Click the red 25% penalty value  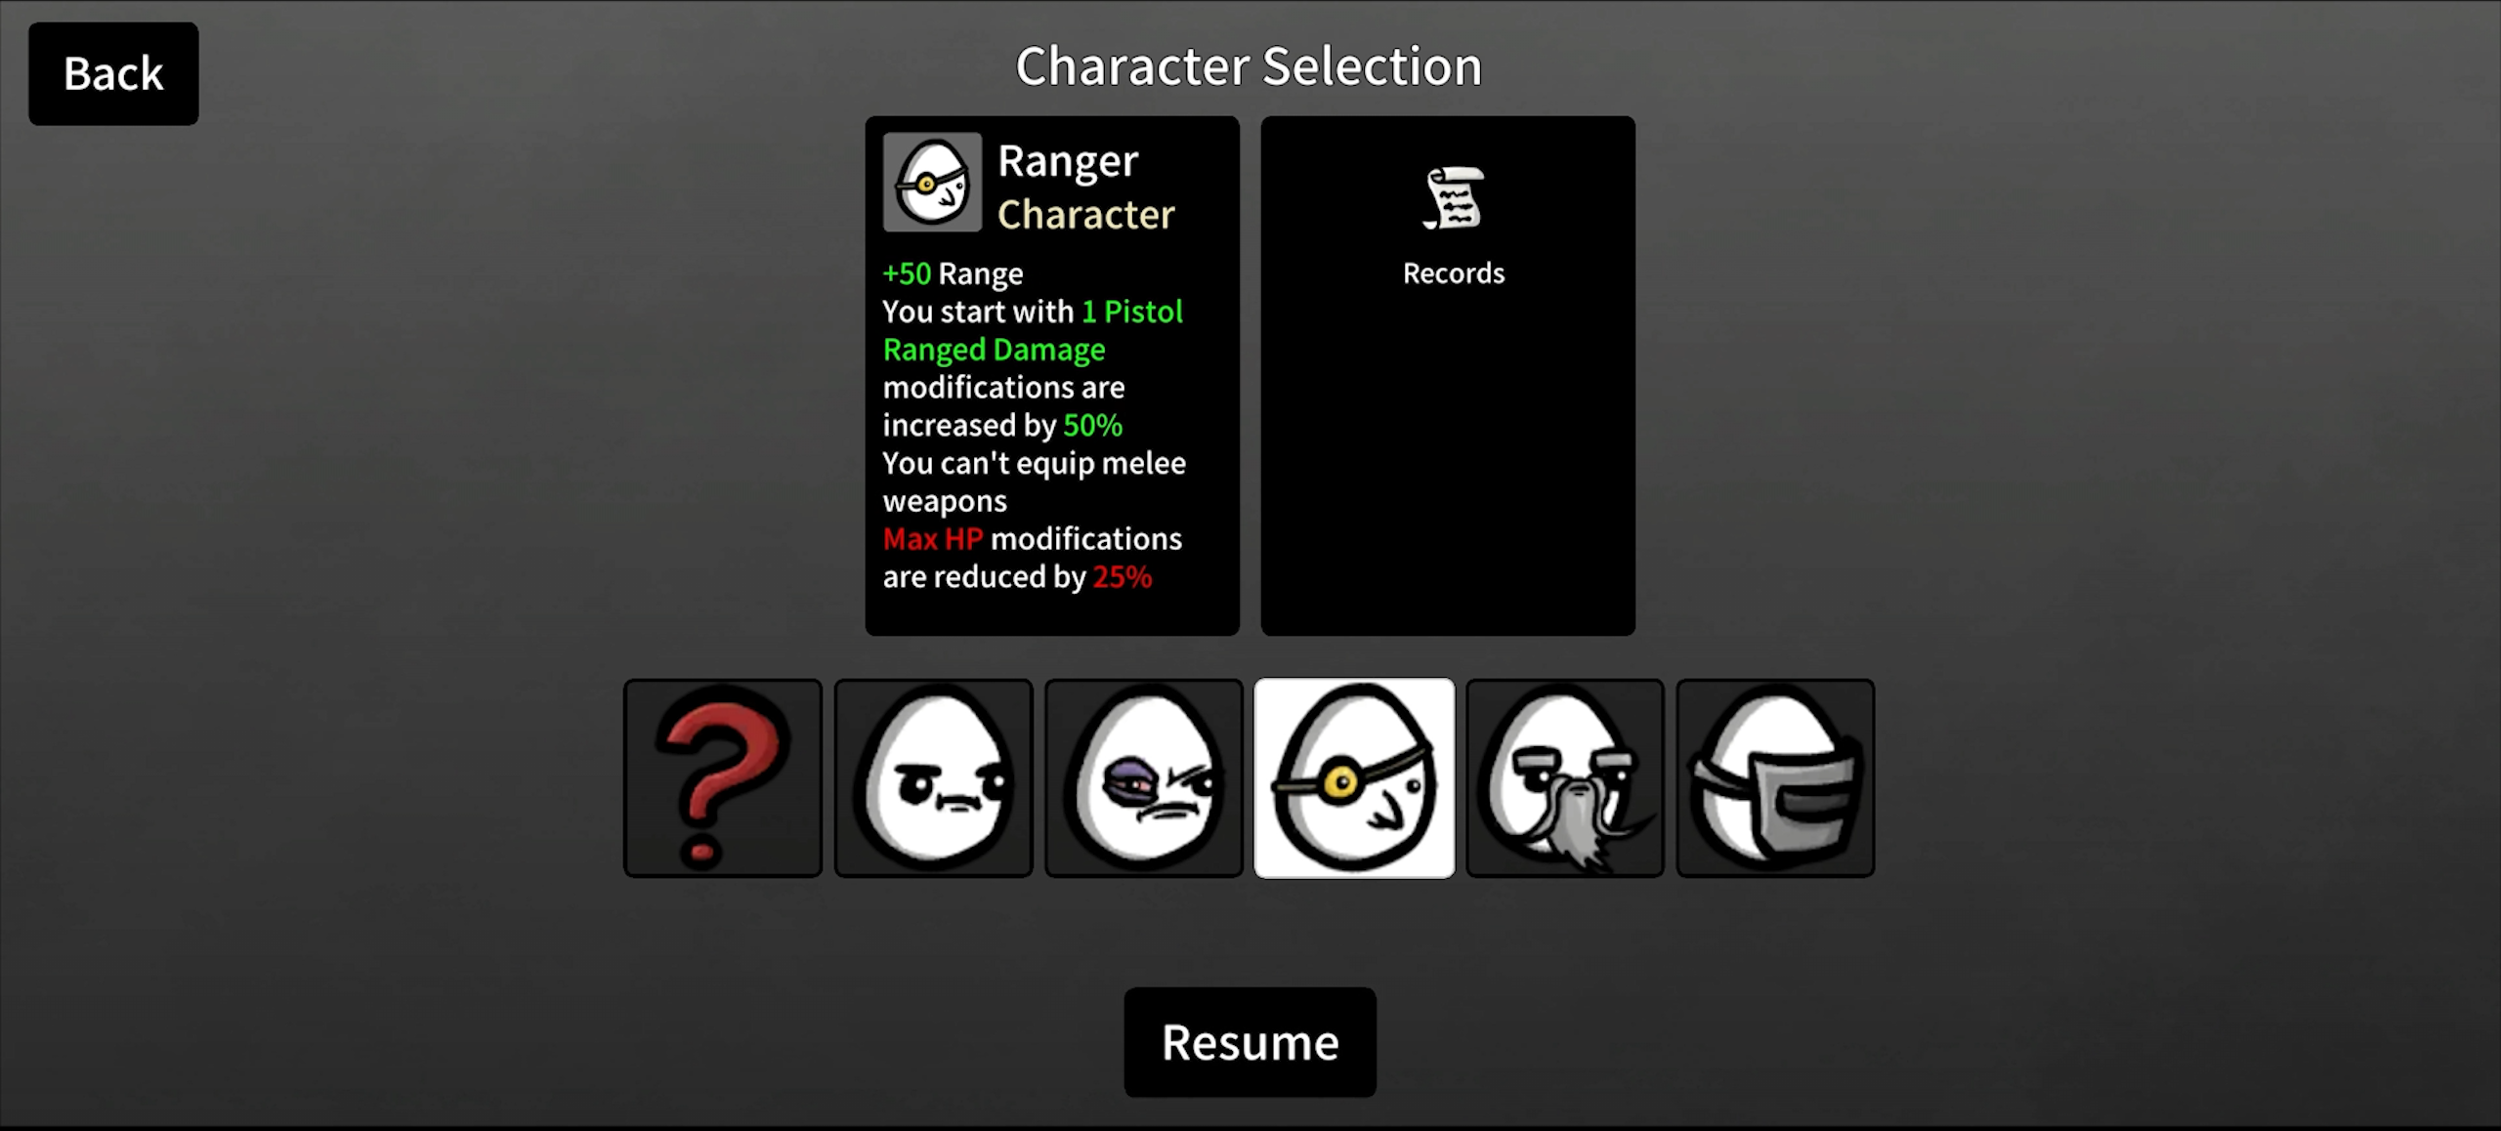(x=1123, y=577)
